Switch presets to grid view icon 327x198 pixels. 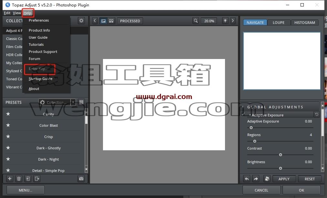coord(81,102)
